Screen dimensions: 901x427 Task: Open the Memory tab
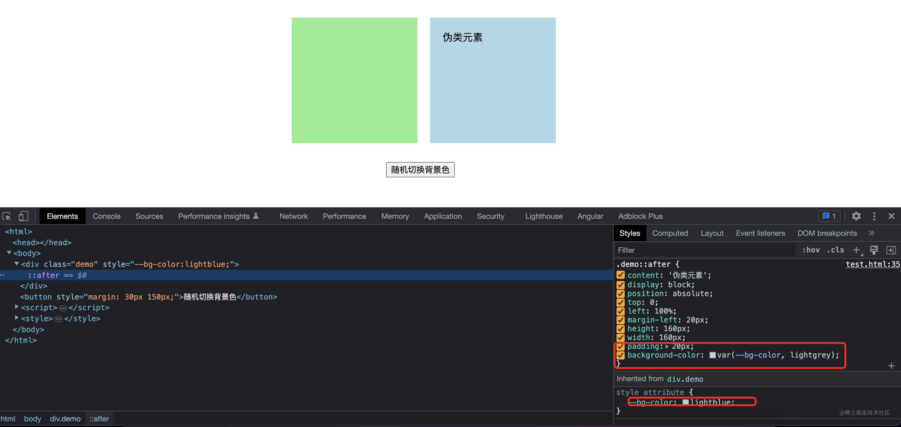[395, 216]
